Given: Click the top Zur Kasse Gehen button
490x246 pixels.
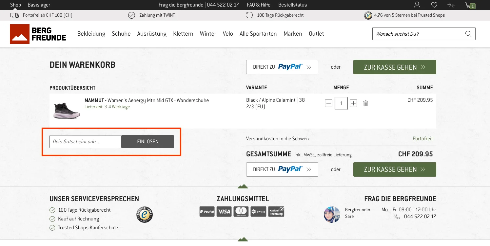Looking at the screenshot, I should pyautogui.click(x=394, y=67).
